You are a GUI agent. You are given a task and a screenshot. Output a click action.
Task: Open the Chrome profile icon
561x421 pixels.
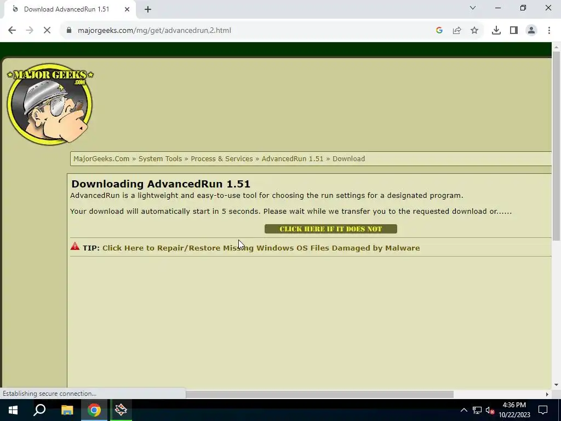(x=531, y=31)
